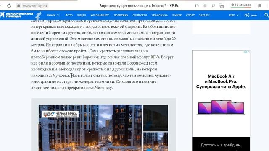
Task: Click the headphones read-aloud icon
Action: click(x=197, y=5)
